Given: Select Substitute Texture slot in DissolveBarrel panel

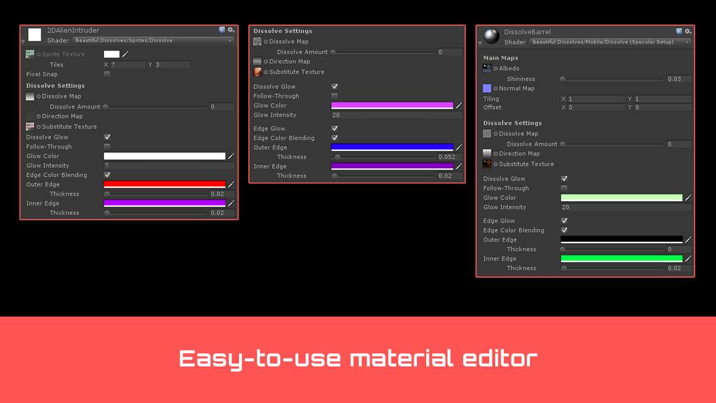Looking at the screenshot, I should tap(487, 164).
